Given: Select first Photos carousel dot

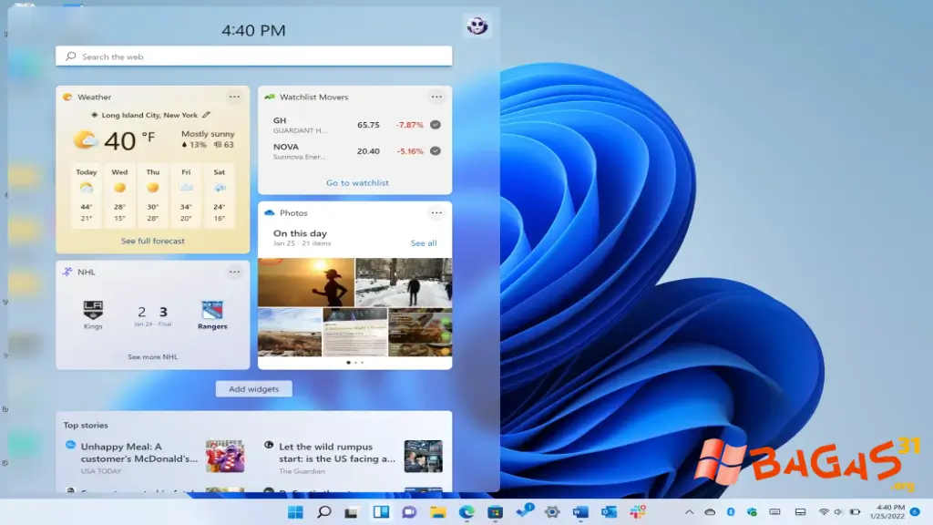Looking at the screenshot, I should click(348, 363).
